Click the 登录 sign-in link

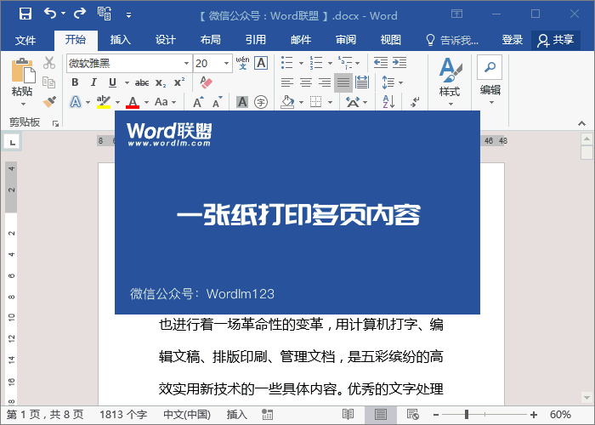(x=513, y=39)
